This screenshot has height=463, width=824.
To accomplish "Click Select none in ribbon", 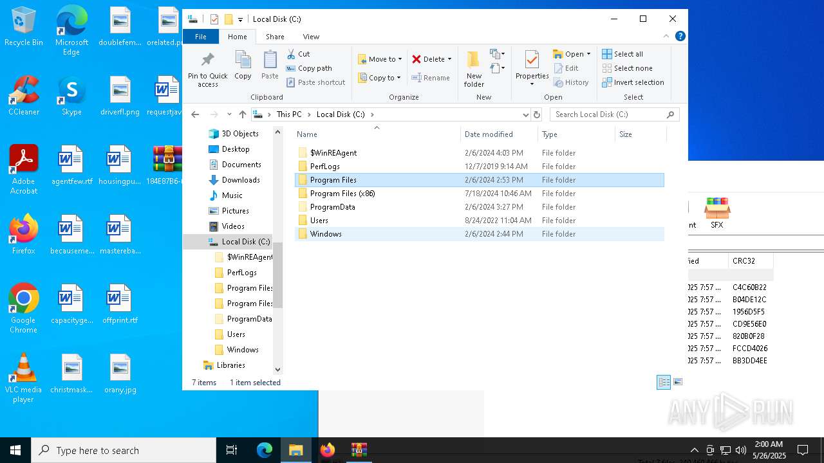I will click(x=627, y=68).
